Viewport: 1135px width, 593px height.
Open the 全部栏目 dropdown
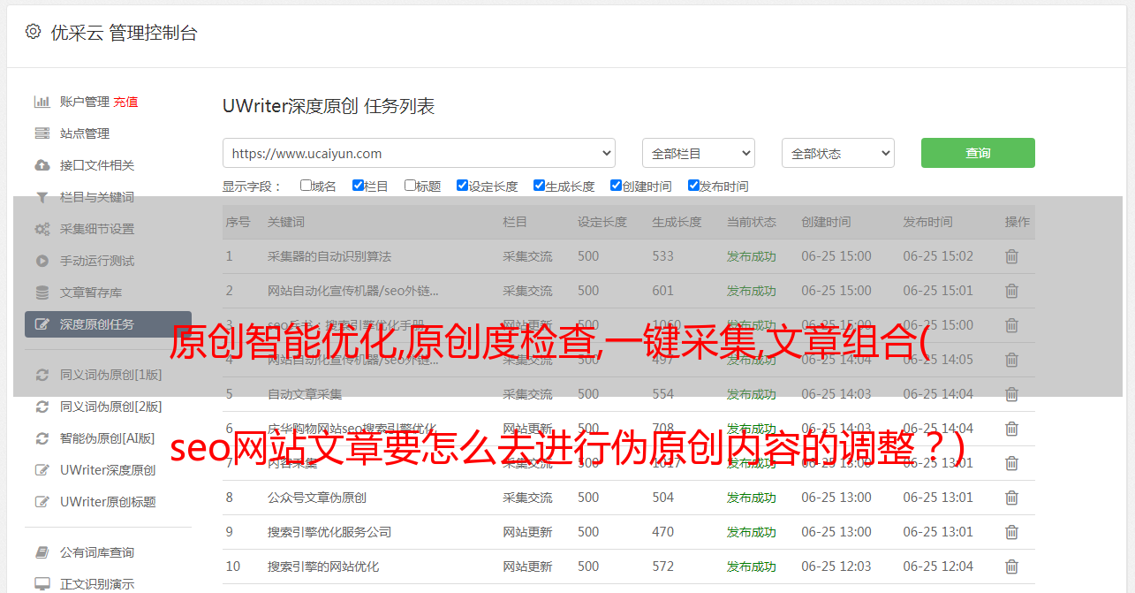(x=699, y=153)
